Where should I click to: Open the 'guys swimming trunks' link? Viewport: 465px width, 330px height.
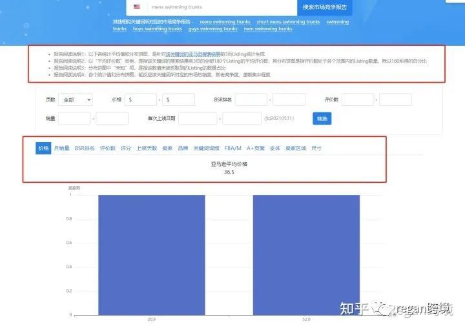point(213,29)
